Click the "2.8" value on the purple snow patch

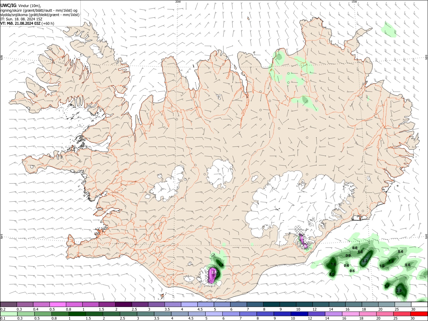point(214,273)
